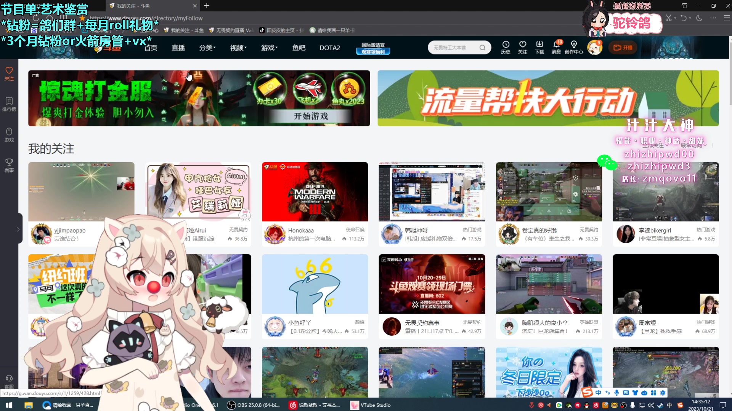Click the OBS tray icon
The image size is (732, 411).
623,405
